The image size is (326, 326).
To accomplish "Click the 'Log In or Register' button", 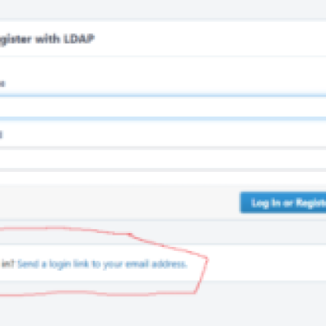I will coord(283,203).
